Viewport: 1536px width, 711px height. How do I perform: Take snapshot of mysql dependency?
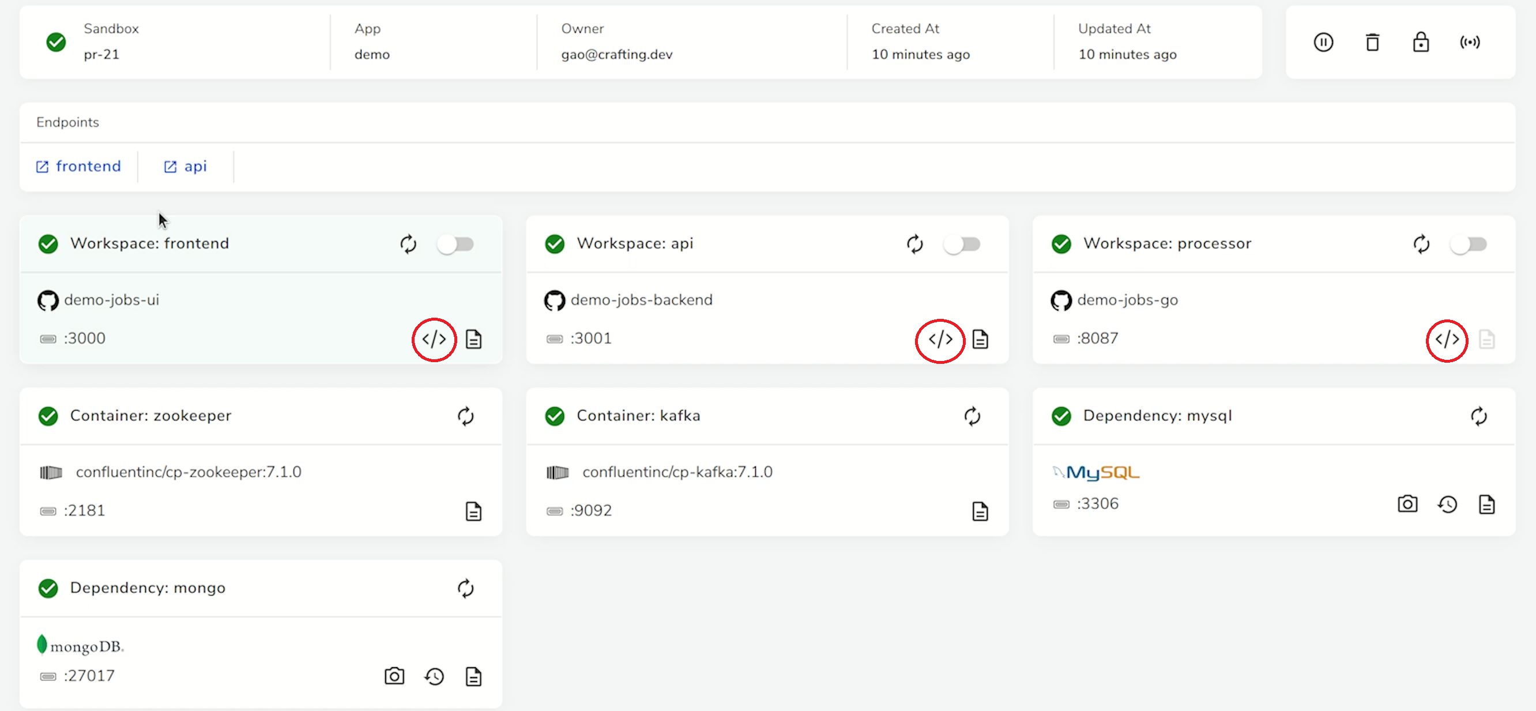tap(1407, 504)
